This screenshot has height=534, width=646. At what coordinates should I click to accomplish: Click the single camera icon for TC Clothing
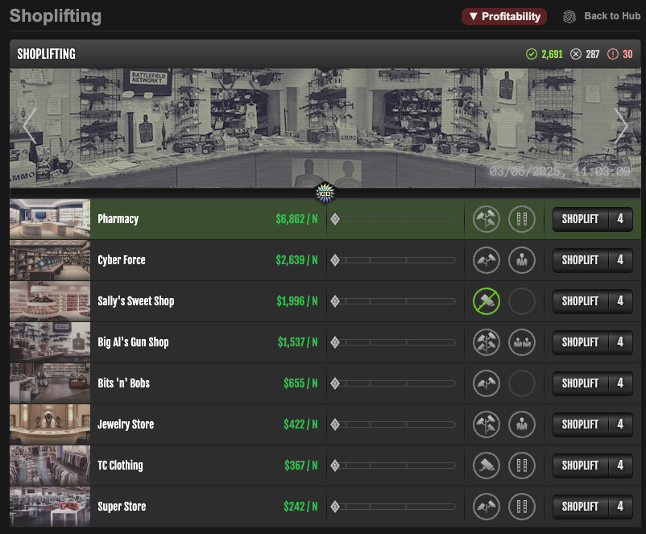(487, 466)
